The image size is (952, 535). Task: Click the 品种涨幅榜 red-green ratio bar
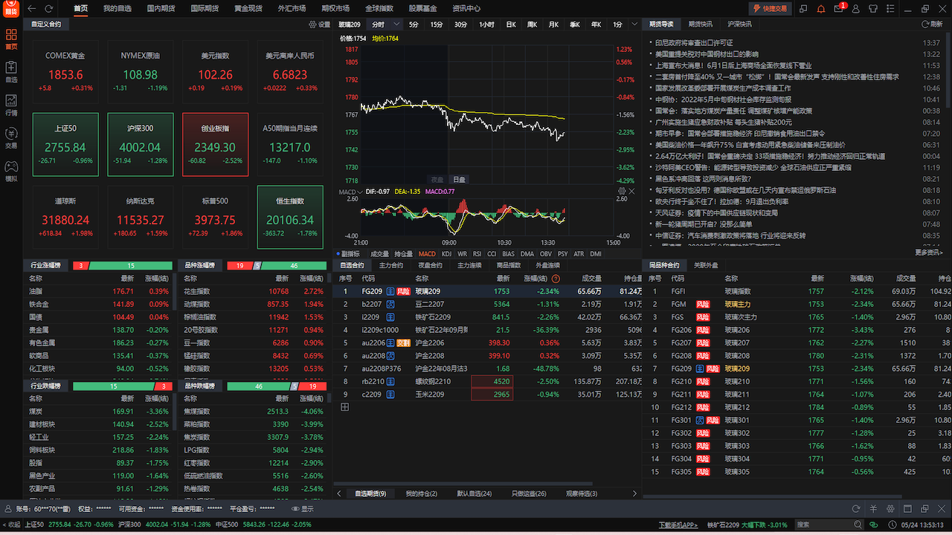click(277, 265)
